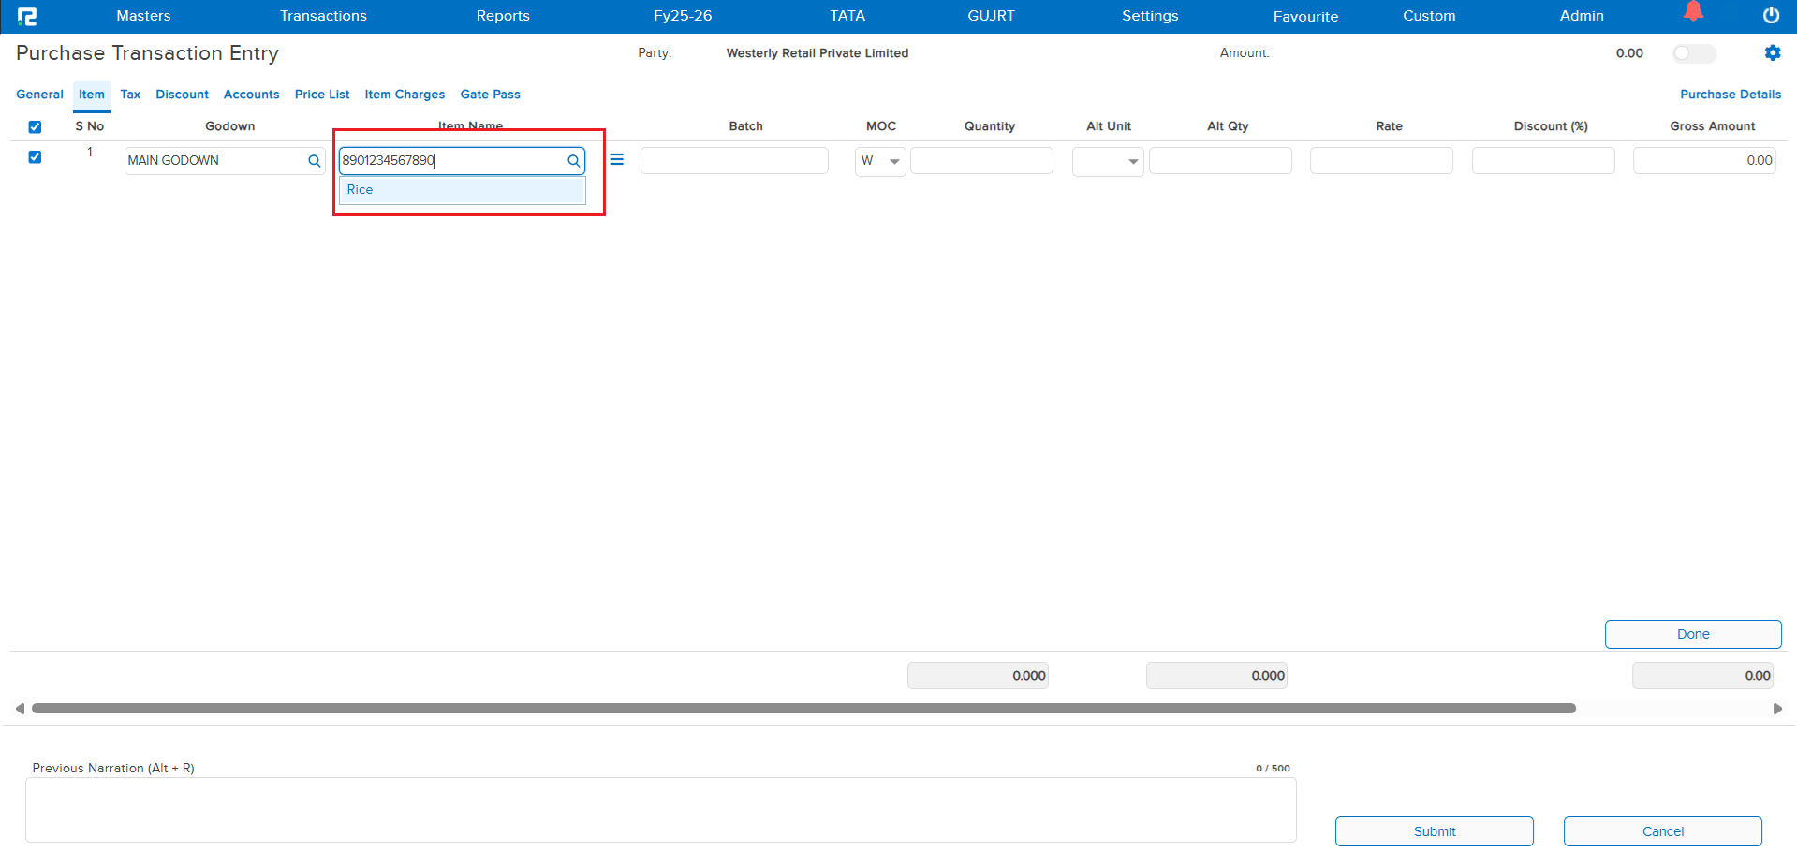This screenshot has height=852, width=1797.
Task: Open the item row hamburger menu icon
Action: [x=616, y=160]
